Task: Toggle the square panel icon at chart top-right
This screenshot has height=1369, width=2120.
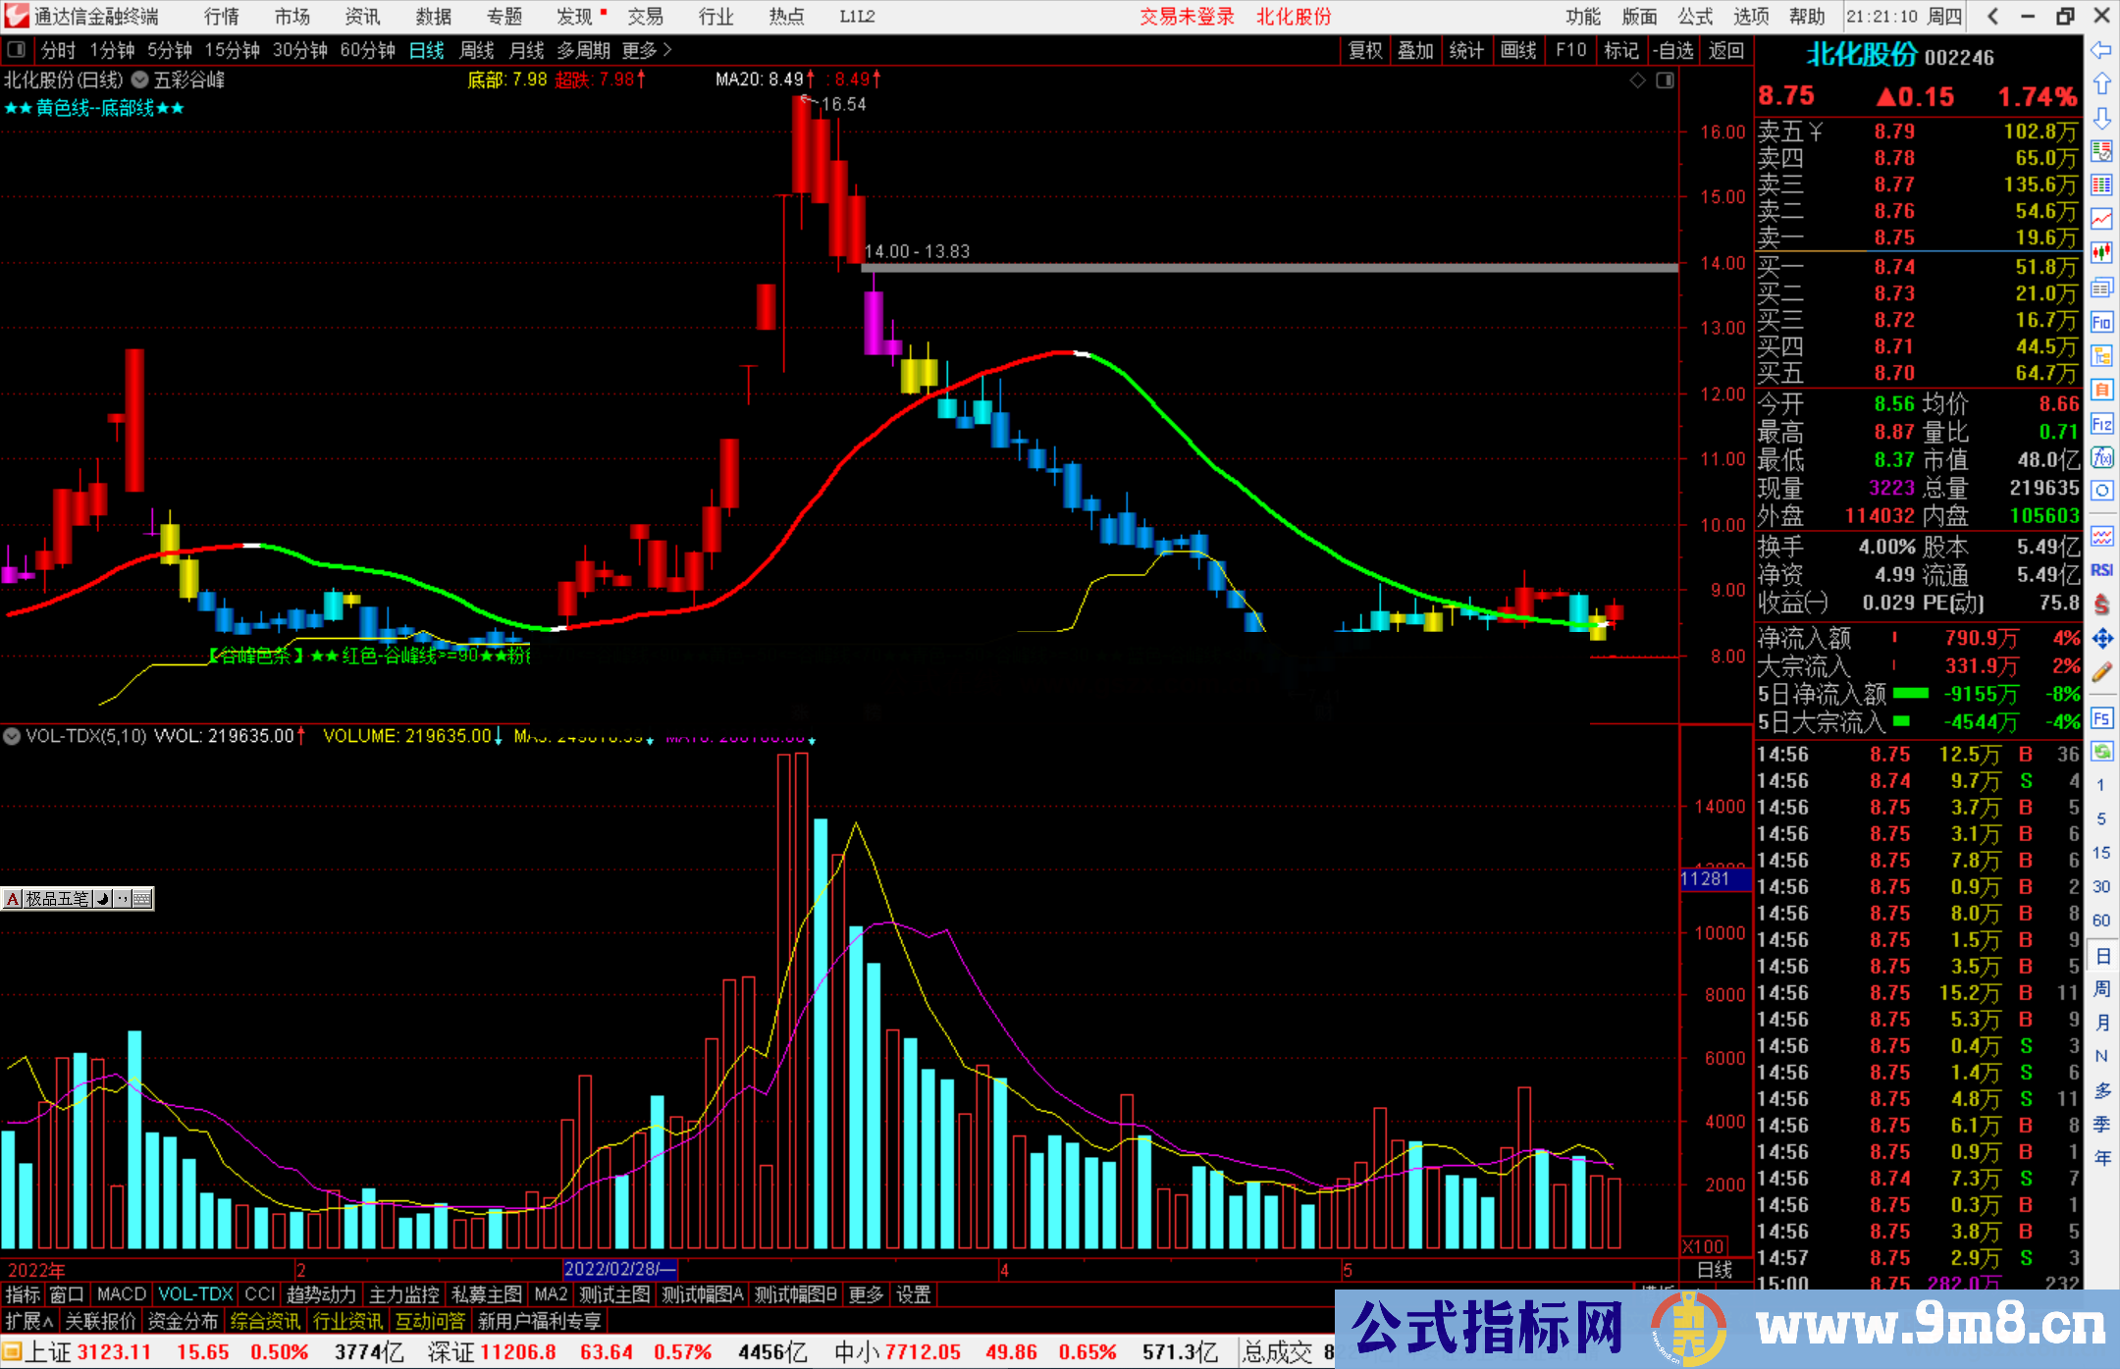Action: coord(1666,80)
